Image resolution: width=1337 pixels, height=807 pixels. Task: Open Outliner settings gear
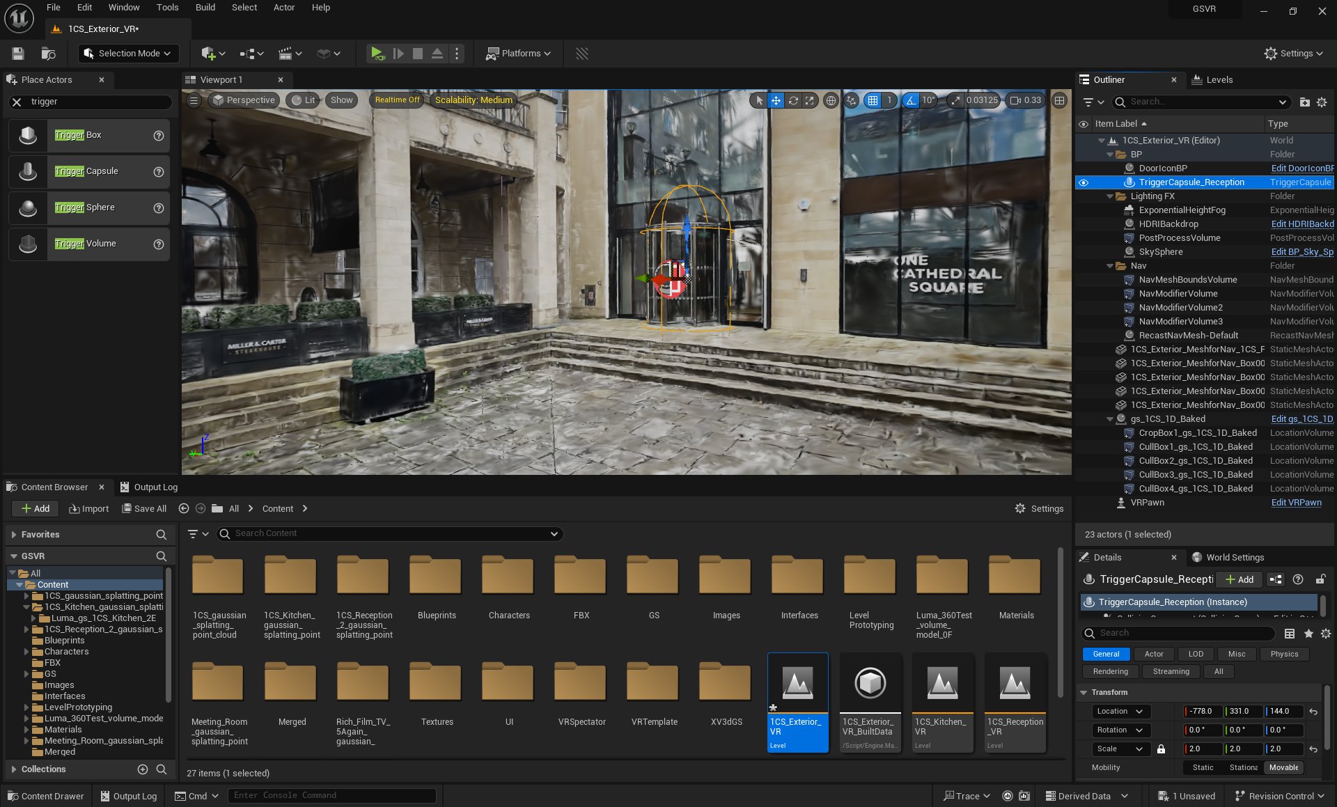[1322, 102]
